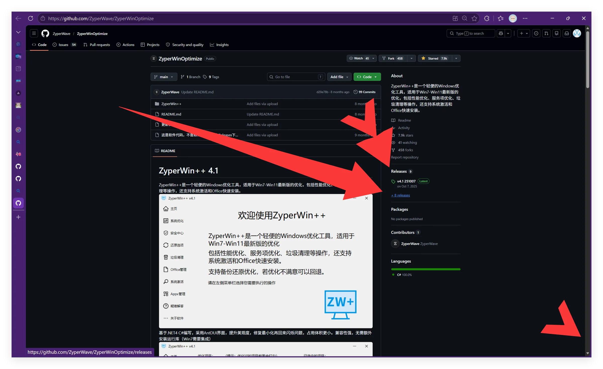Click the split-screen grid icon in address bar

(x=455, y=18)
